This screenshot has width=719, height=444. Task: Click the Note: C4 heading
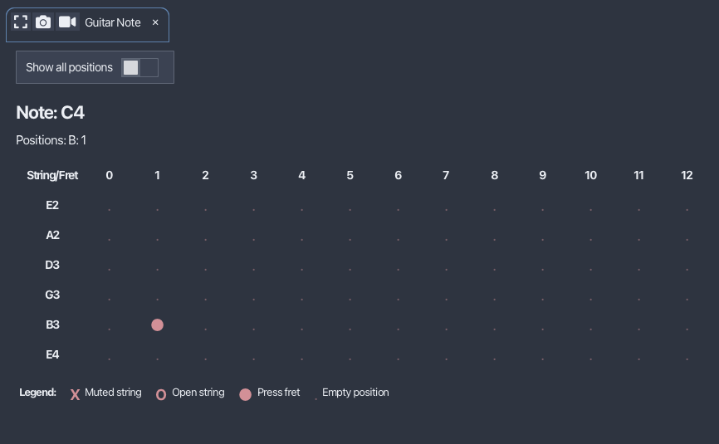[x=51, y=113]
